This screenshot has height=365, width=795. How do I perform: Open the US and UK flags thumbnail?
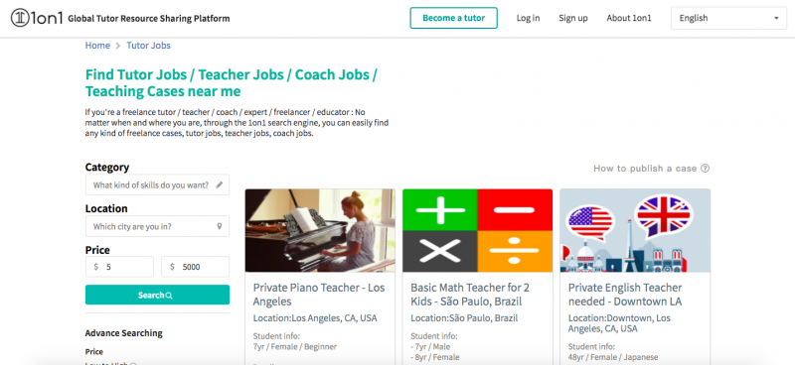tap(635, 231)
